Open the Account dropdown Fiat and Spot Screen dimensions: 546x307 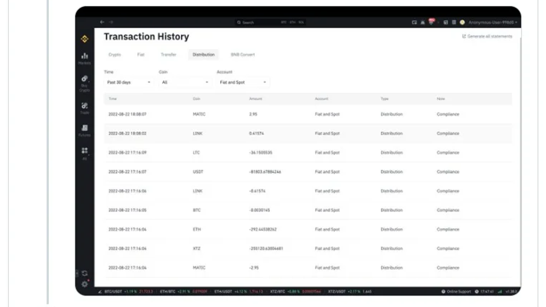click(x=243, y=82)
